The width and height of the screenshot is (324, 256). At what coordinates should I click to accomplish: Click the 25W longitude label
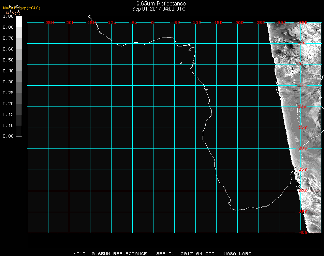[50, 23]
